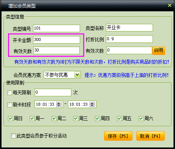Click the end time spinner arrows
Viewport: 175px width, 149px height.
tap(92, 104)
